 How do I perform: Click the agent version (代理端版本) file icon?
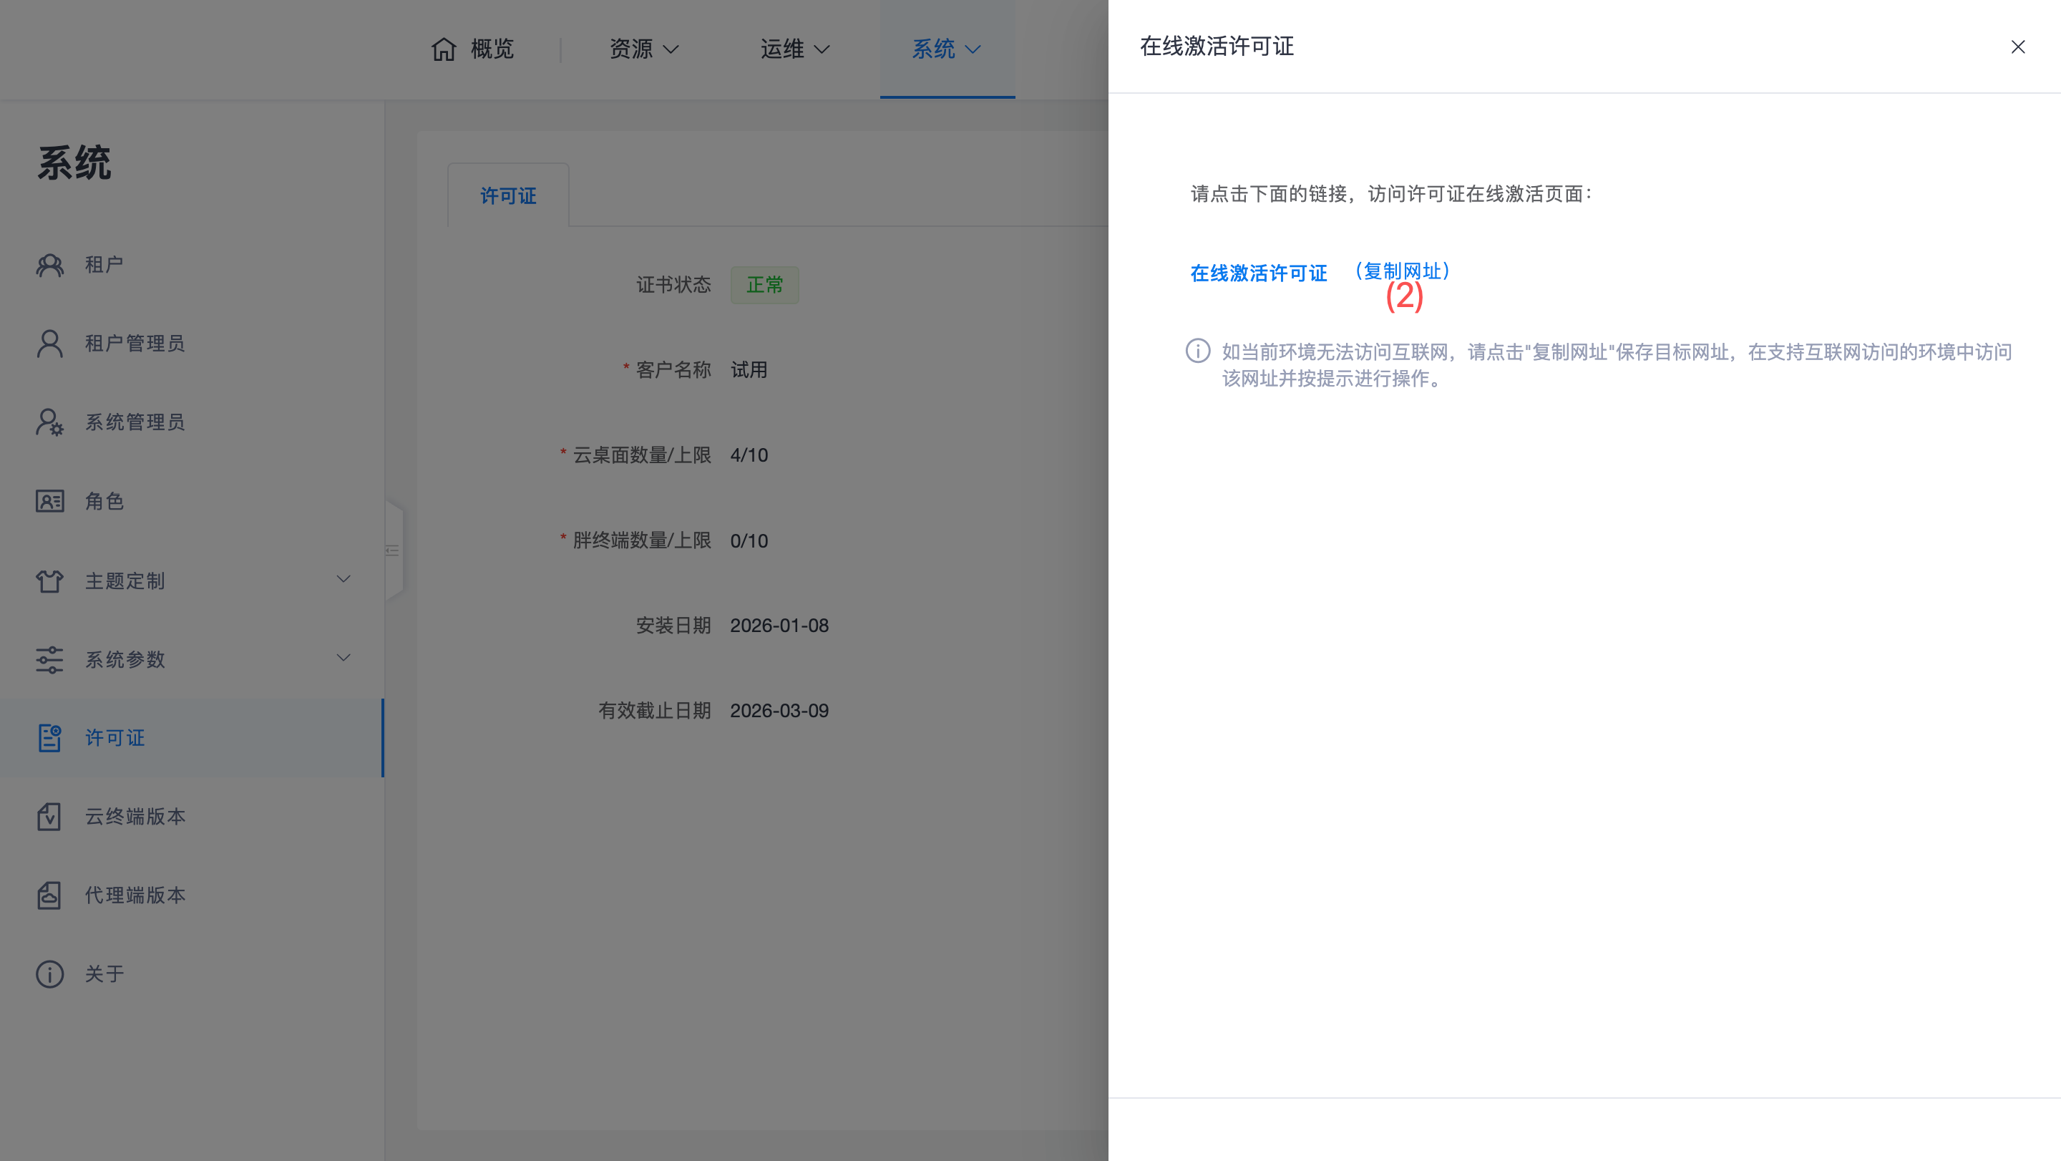tap(49, 895)
